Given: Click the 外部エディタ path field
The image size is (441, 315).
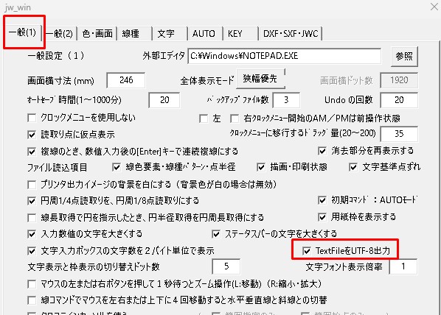Looking at the screenshot, I should 285,56.
